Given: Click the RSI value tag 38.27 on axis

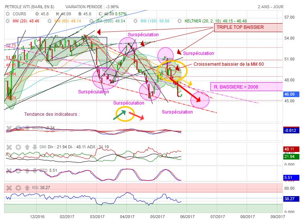Looking at the screenshot, I should tap(292, 199).
